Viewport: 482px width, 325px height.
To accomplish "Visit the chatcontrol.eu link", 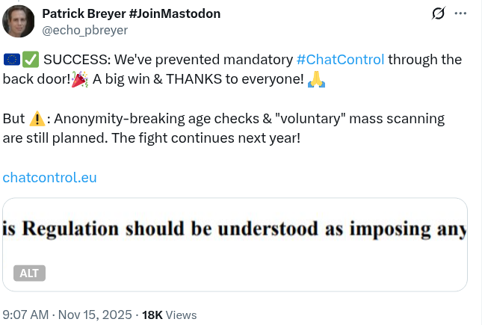I will pos(49,178).
